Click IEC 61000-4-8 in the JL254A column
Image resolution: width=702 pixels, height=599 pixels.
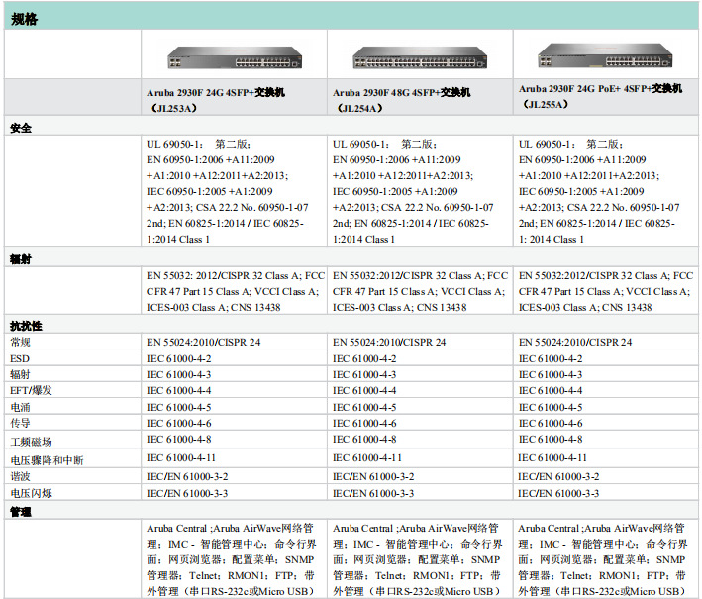coord(364,440)
